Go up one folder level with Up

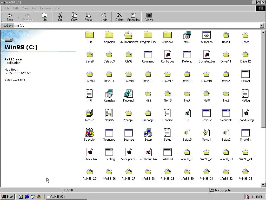click(45, 17)
